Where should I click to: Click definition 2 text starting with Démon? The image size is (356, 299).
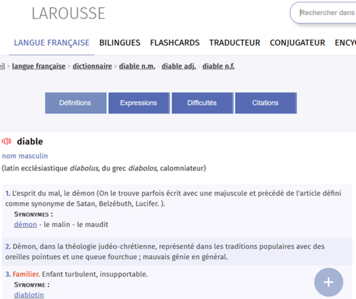165,252
